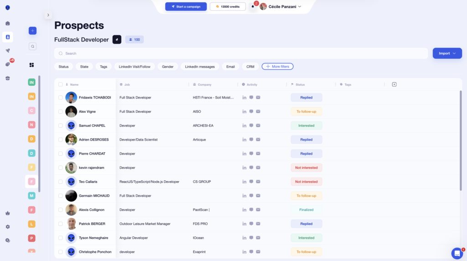Check the box for Fridawis TCHABODI

[61, 98]
